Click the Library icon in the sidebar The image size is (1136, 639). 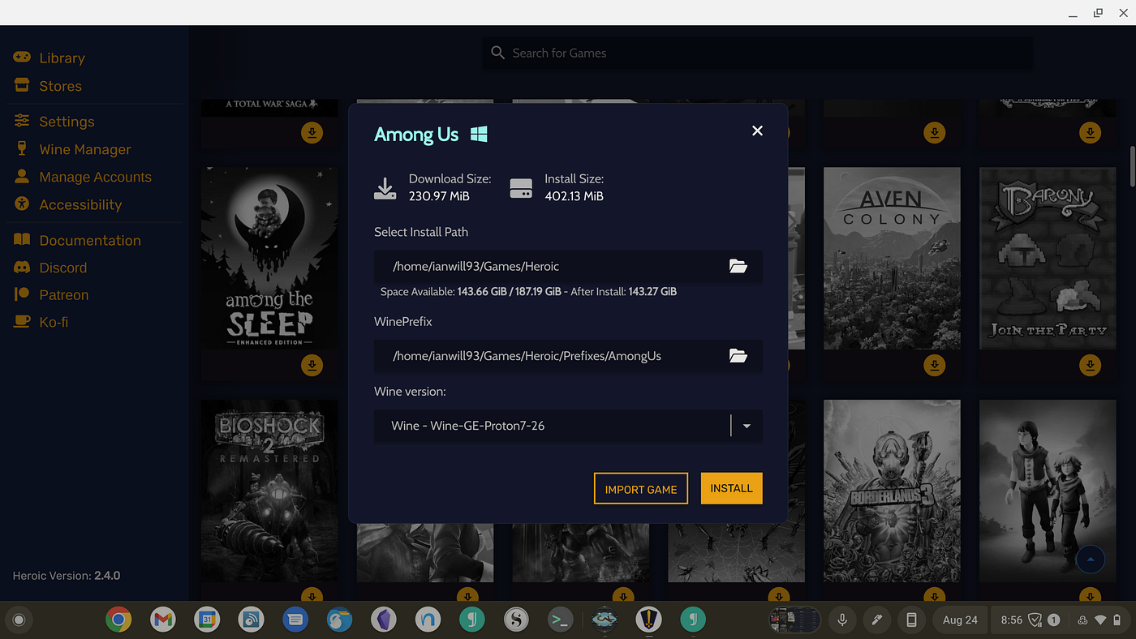point(21,58)
